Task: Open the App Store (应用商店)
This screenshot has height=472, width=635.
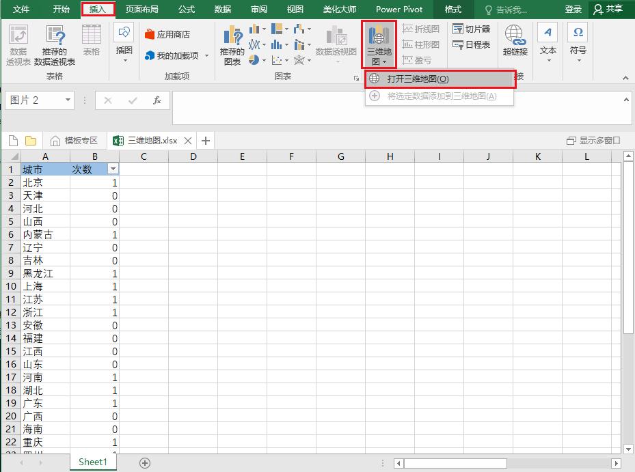Action: pyautogui.click(x=167, y=34)
